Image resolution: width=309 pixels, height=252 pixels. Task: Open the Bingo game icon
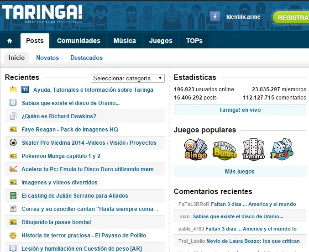(x=196, y=149)
